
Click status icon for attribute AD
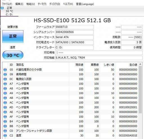pyautogui.click(x=5, y=107)
